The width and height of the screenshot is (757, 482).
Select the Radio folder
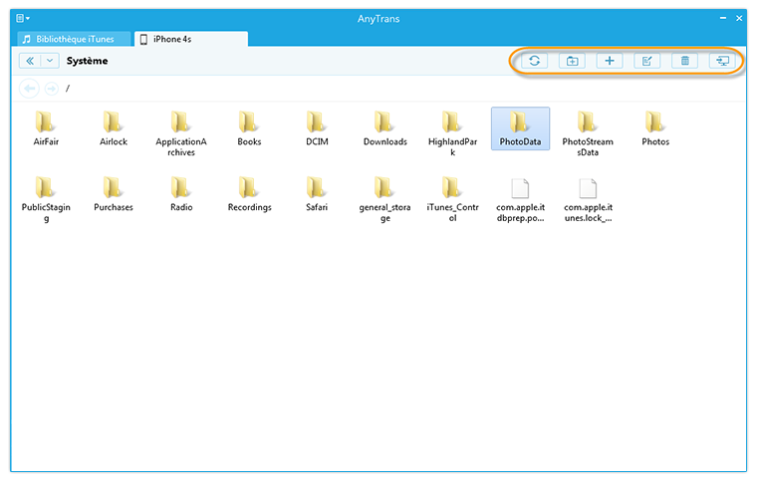tap(181, 194)
